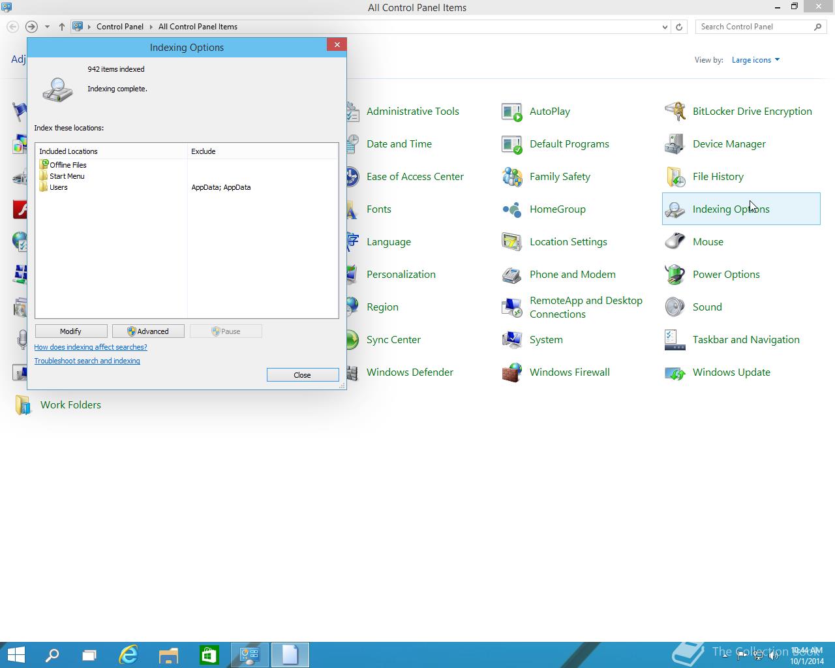Click 'AppData; AppData' exclude entry
Image resolution: width=835 pixels, height=668 pixels.
tap(221, 187)
